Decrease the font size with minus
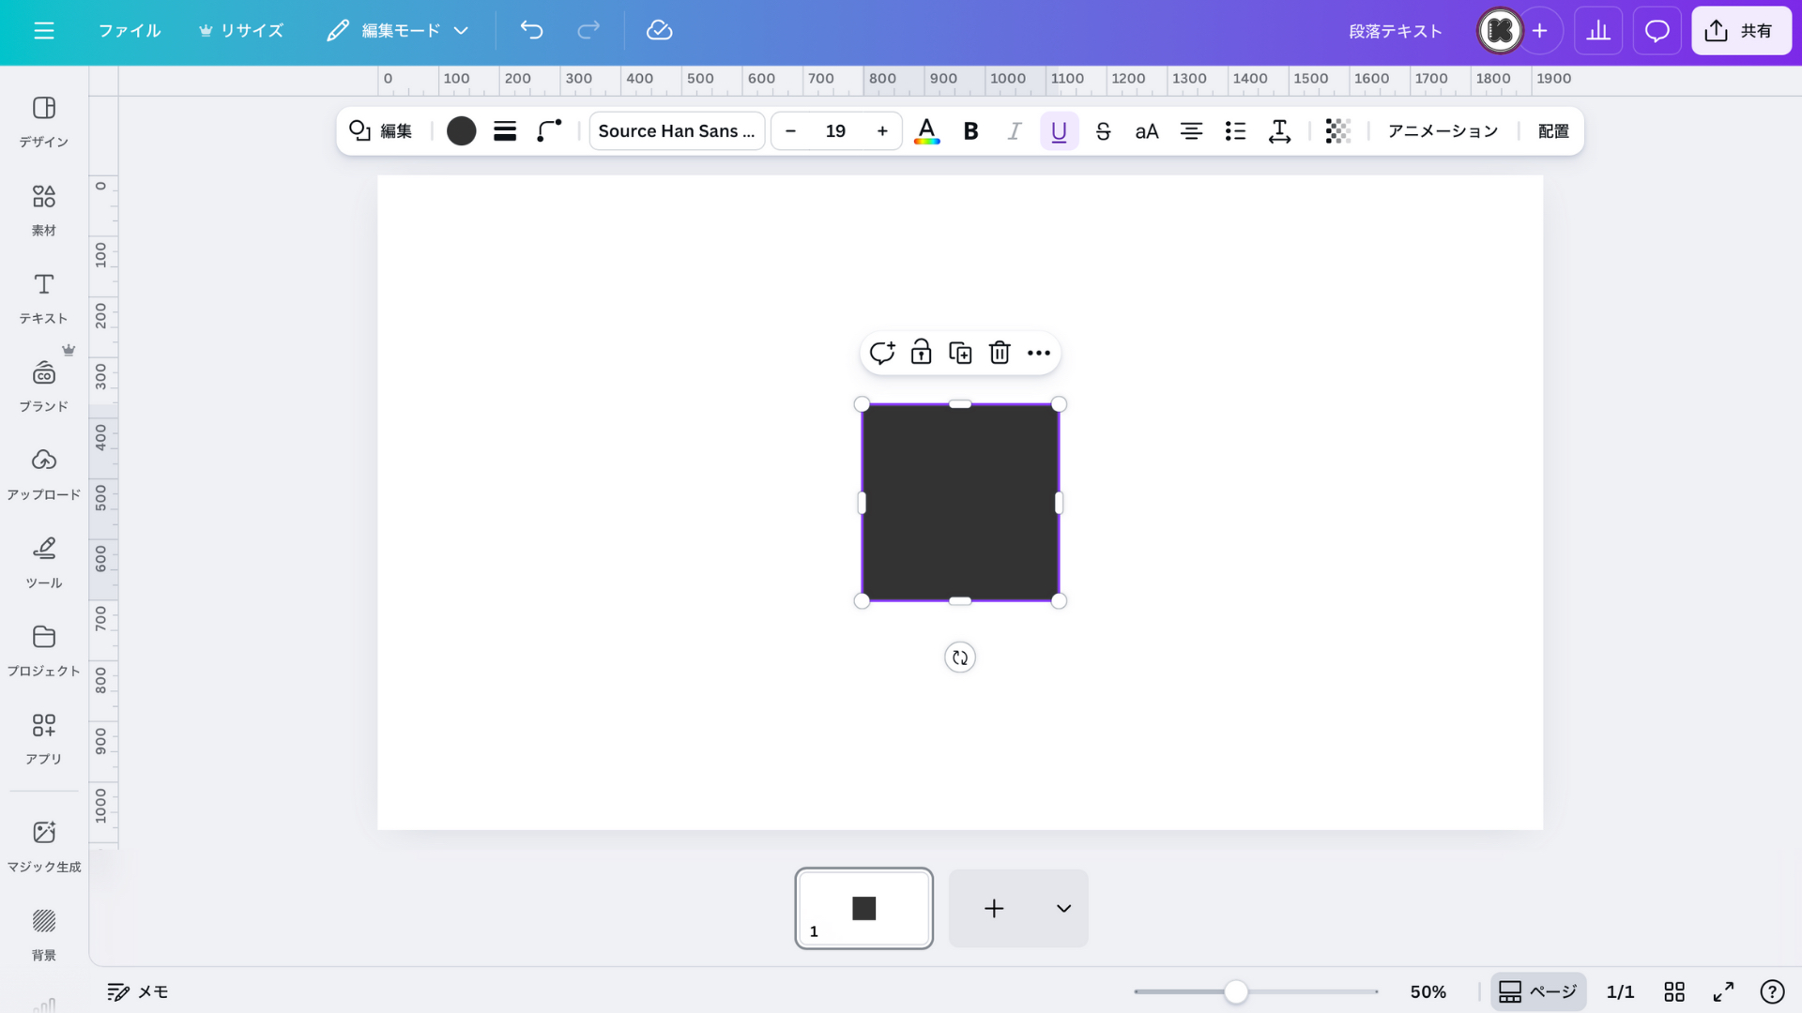 coord(790,131)
